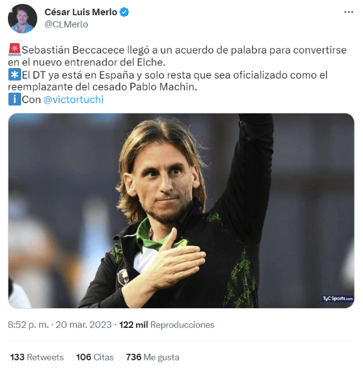Click the line 'El DT ya está en España'
This screenshot has height=369, width=363.
(175, 75)
